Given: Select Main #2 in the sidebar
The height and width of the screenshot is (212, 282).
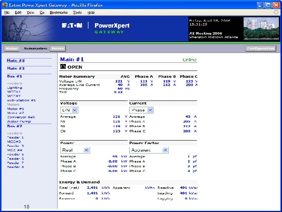Looking at the screenshot, I should [x=16, y=68].
